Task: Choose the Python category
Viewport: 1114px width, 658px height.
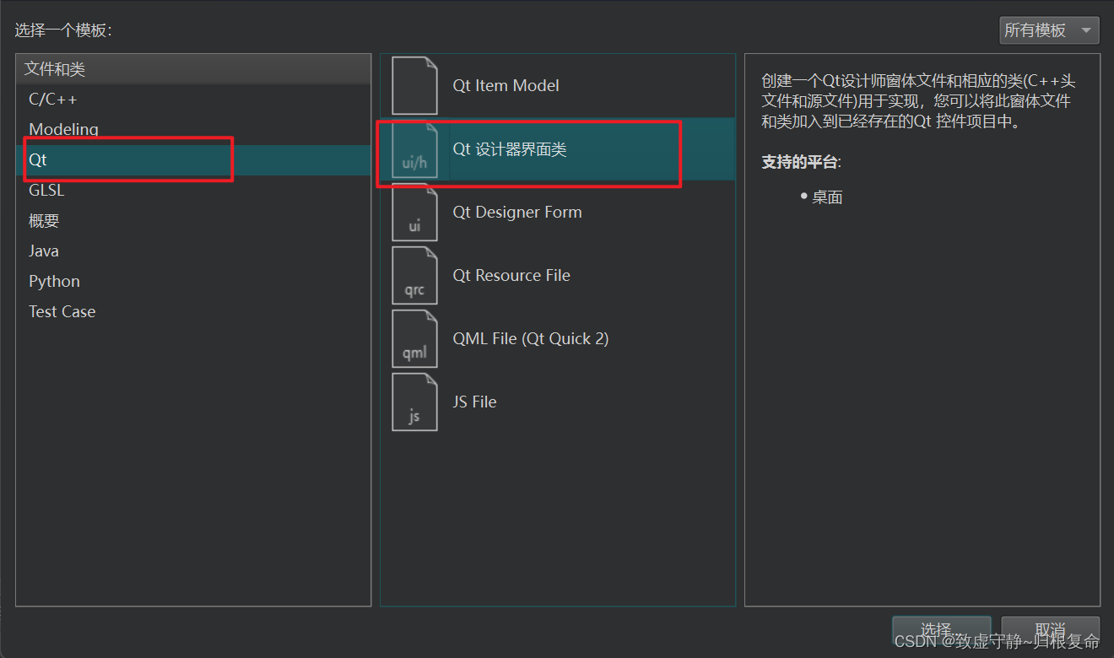Action: [193, 282]
